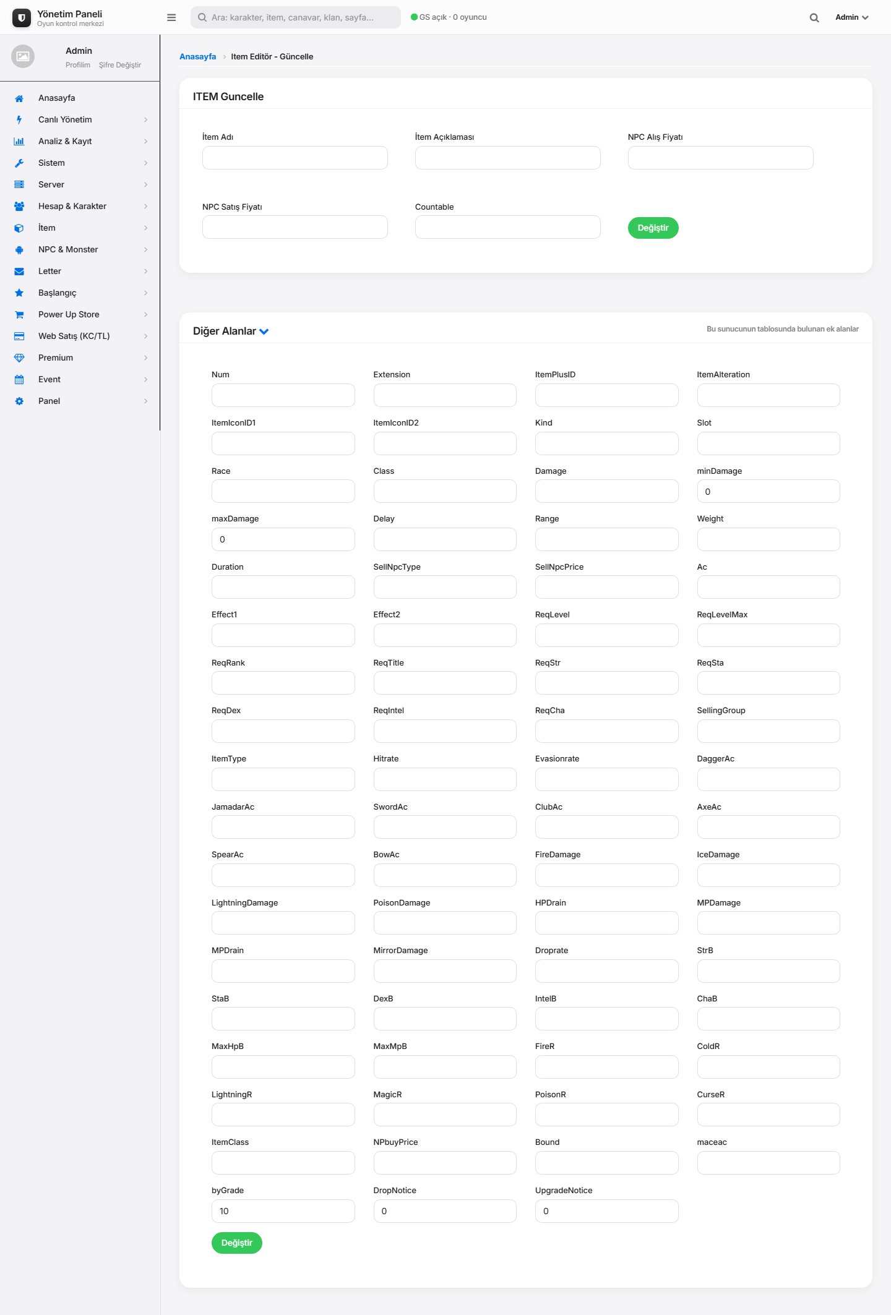This screenshot has height=1315, width=891.
Task: Open the Anasayfa sidebar menu item
Action: (x=80, y=98)
